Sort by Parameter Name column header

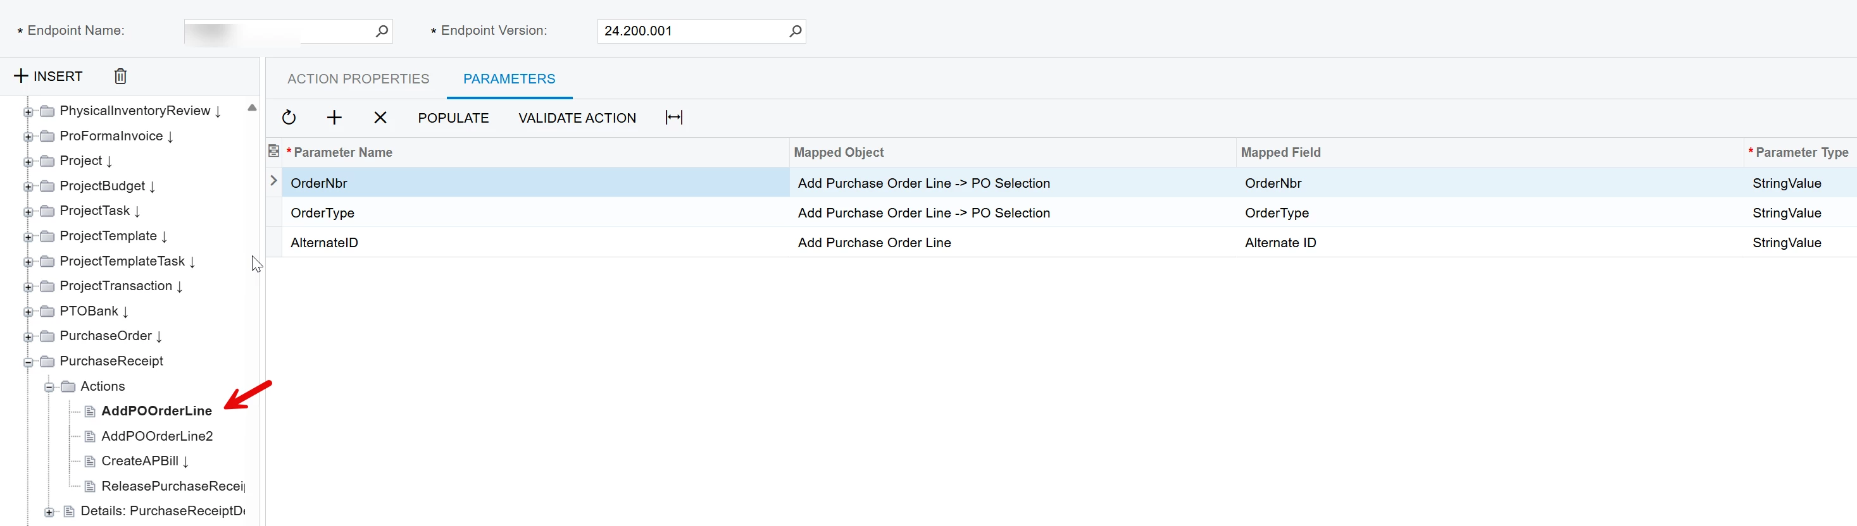[535, 153]
